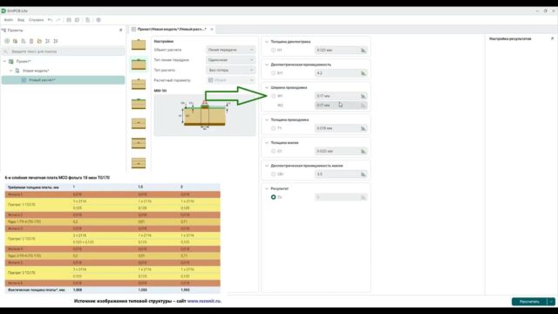Collapse the Толщина маски section
Screen dimensions: 558x314
pos(267,143)
